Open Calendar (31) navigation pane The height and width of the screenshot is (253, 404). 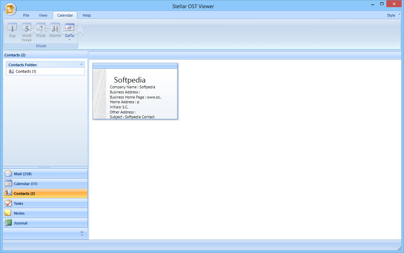coord(45,183)
